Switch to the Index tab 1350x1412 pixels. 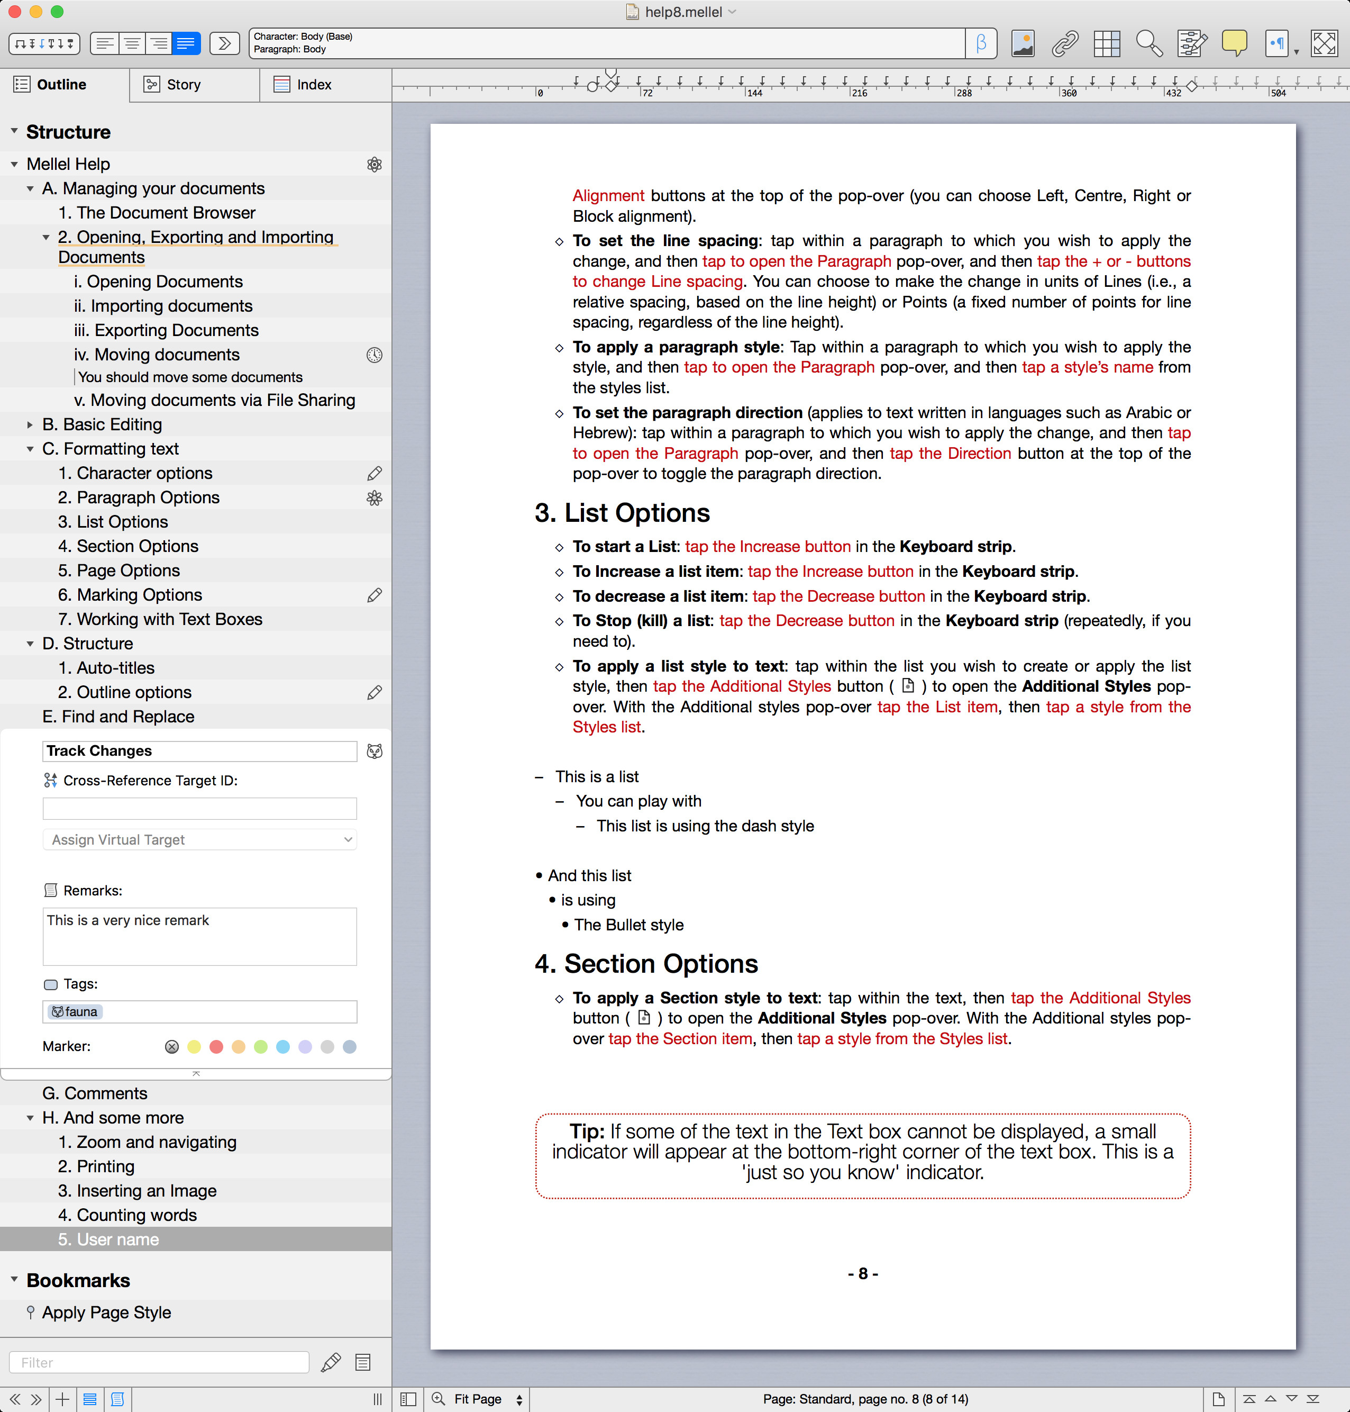pos(325,84)
